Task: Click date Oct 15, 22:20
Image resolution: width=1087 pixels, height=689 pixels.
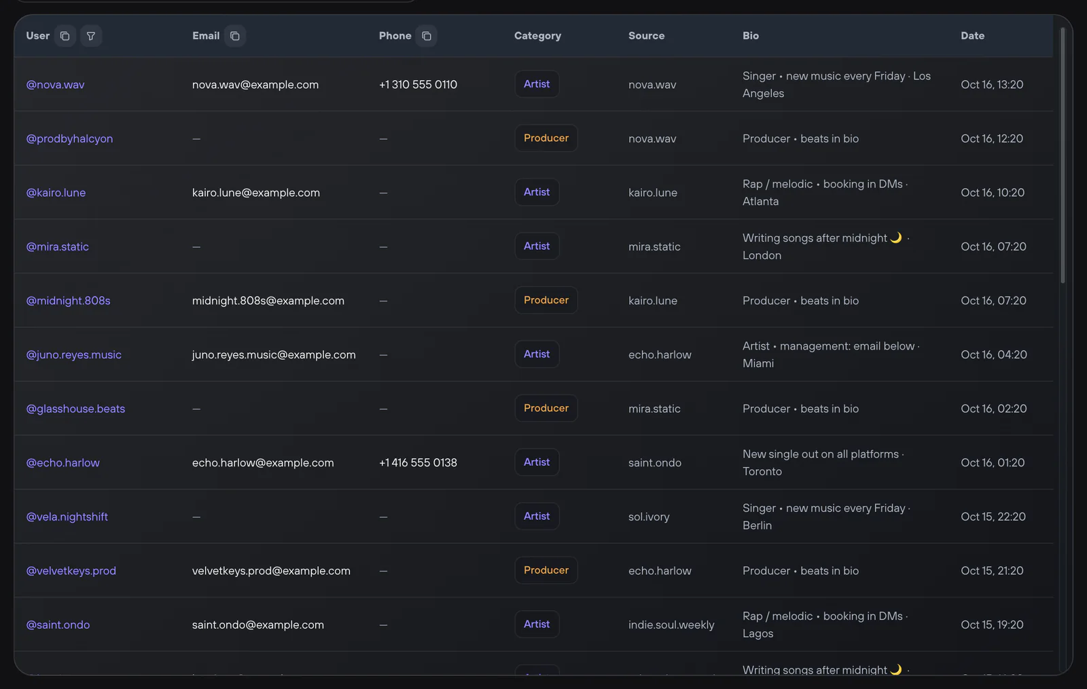Action: pyautogui.click(x=993, y=517)
